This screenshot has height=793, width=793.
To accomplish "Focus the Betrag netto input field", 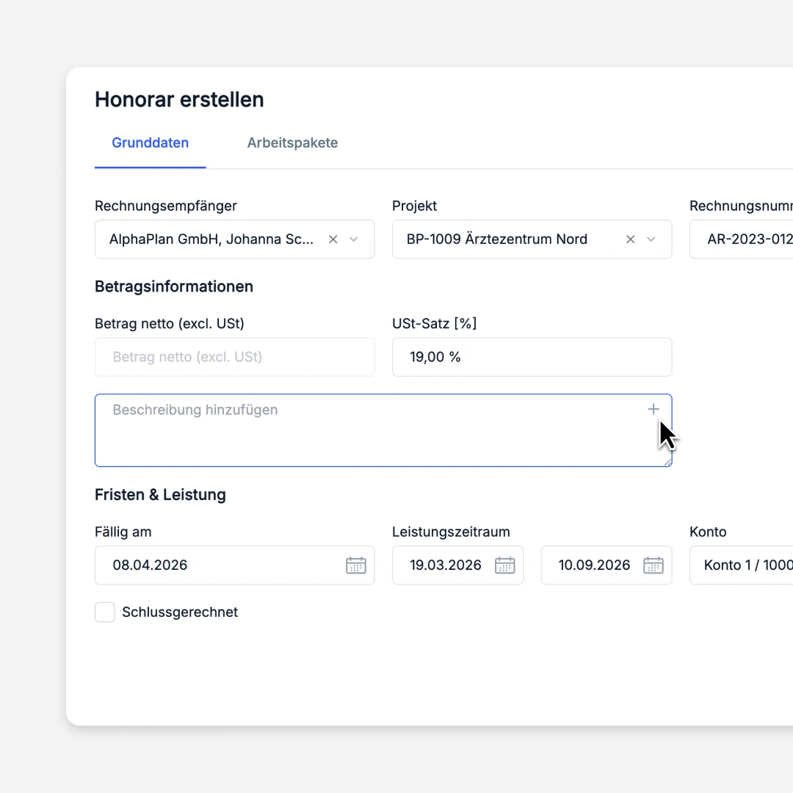I will click(x=235, y=357).
